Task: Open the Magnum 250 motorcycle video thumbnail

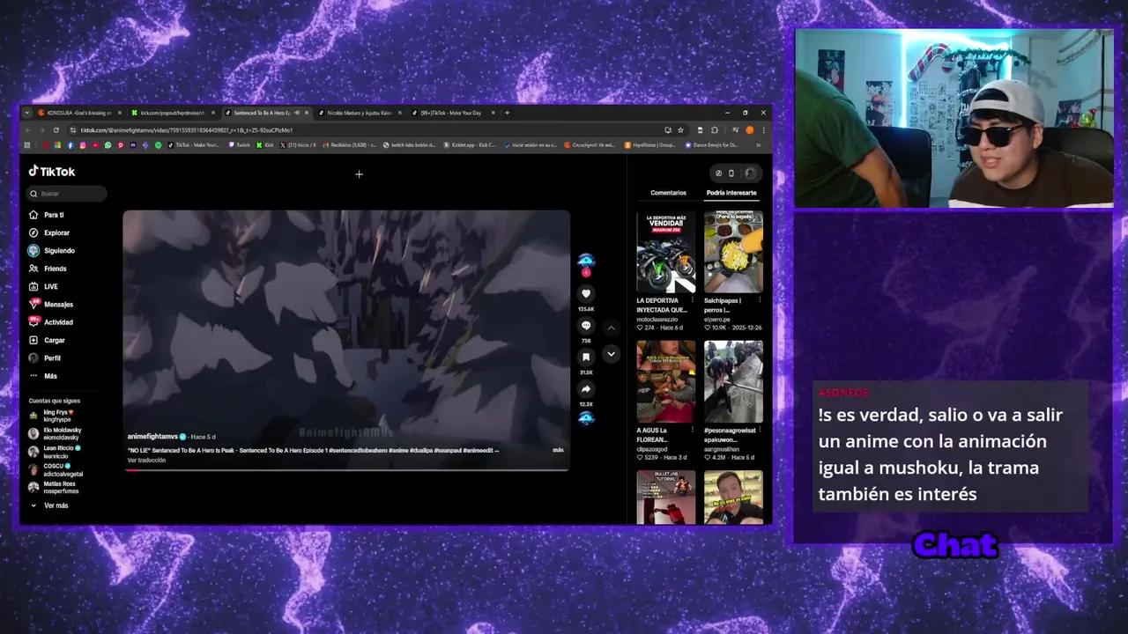Action: click(666, 252)
